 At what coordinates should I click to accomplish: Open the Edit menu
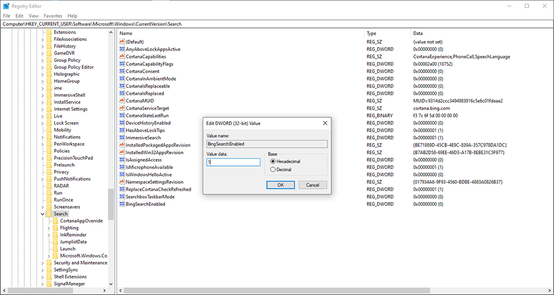coord(19,16)
